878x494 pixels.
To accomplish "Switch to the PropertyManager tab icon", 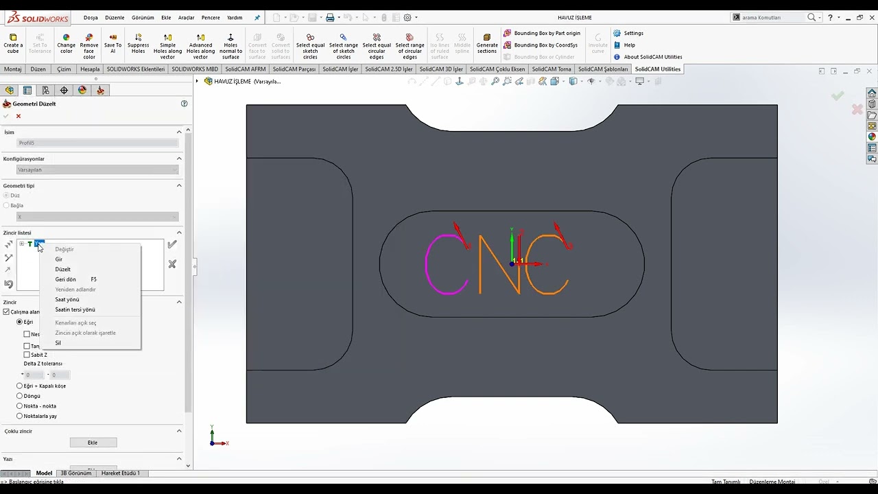I will tap(27, 91).
